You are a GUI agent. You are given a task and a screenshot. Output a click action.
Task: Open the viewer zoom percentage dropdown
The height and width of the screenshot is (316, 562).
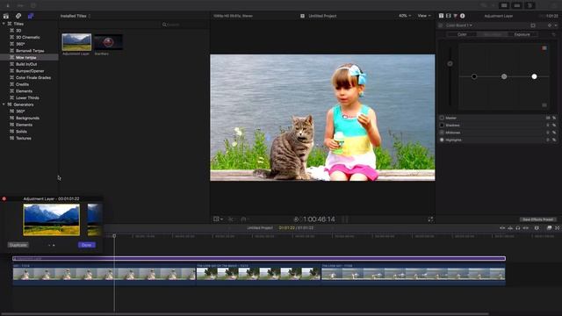coord(405,16)
